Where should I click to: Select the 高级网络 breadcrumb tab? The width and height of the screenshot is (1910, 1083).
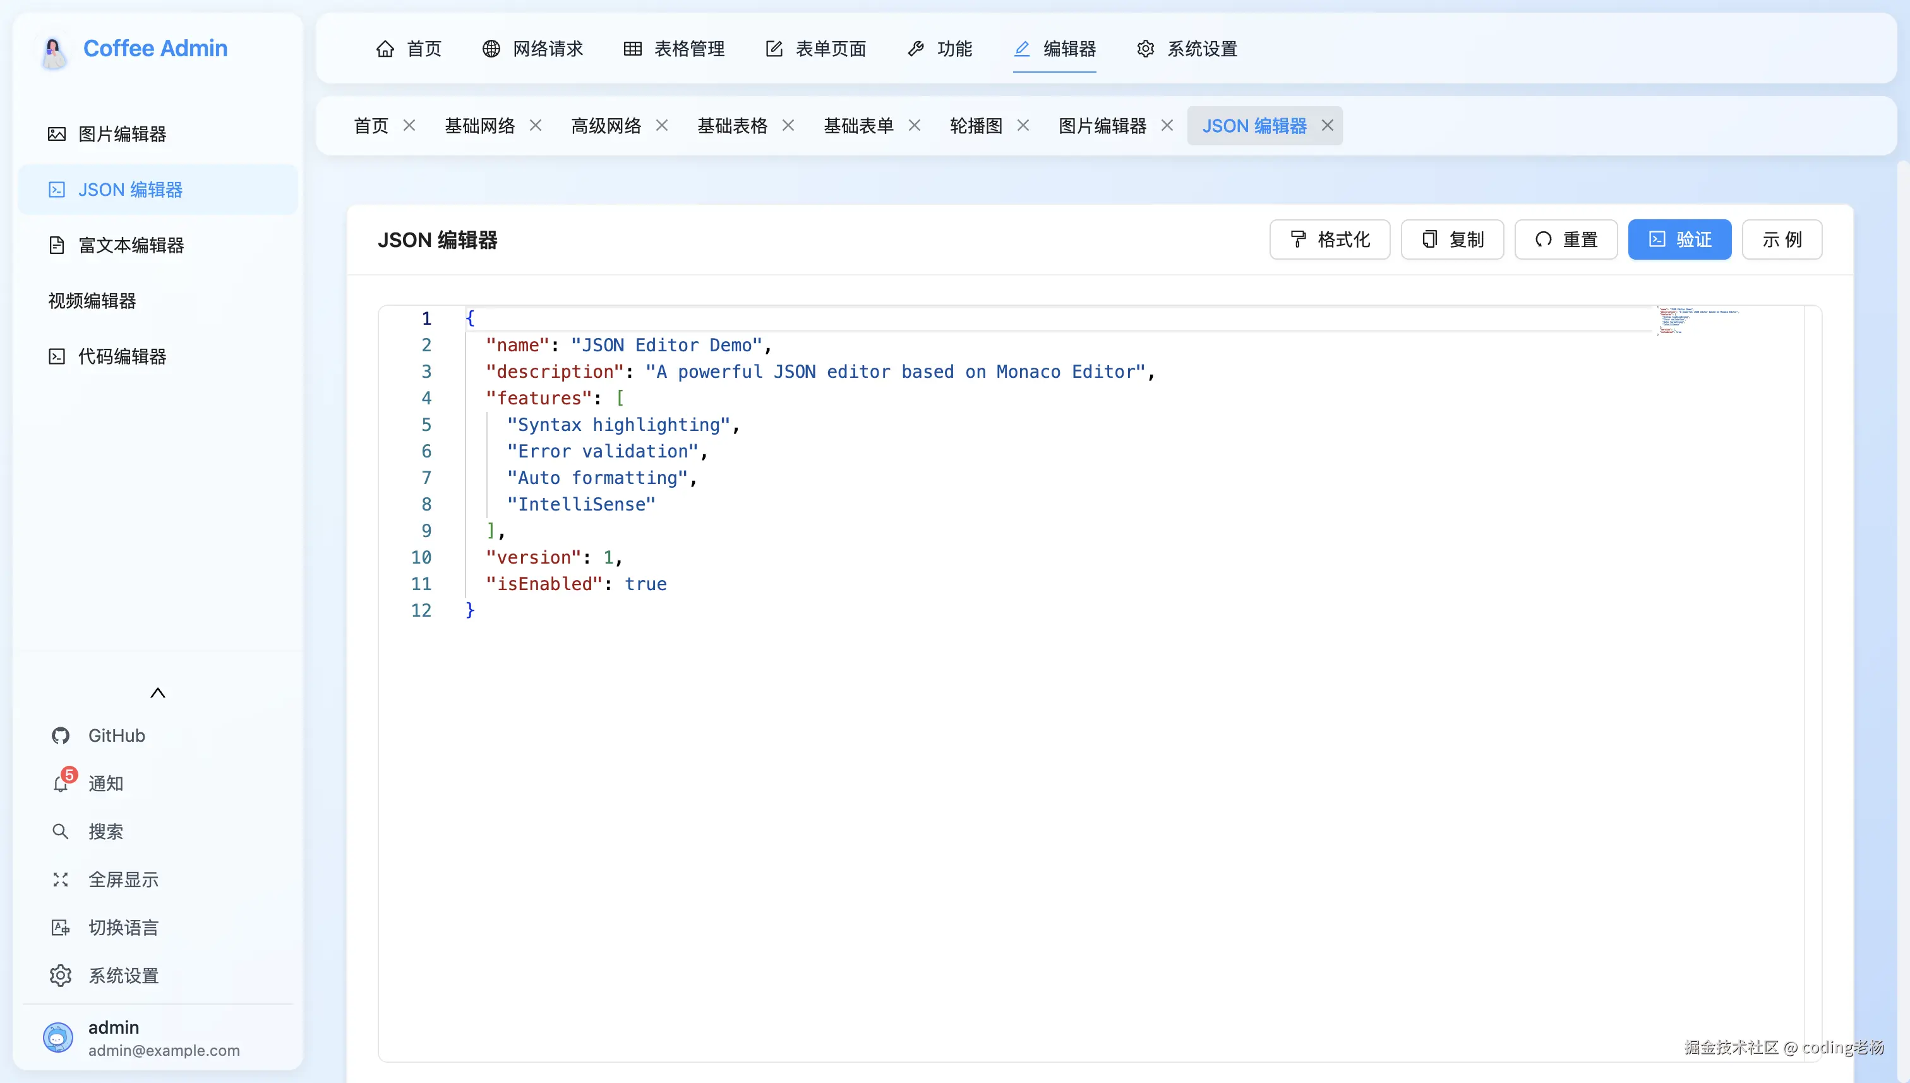click(x=606, y=126)
